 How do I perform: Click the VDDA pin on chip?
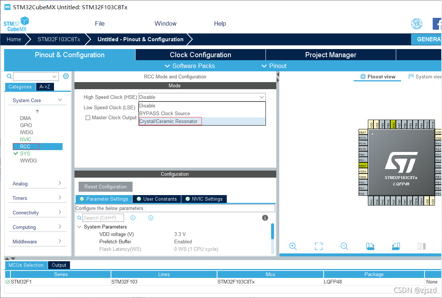(363, 177)
